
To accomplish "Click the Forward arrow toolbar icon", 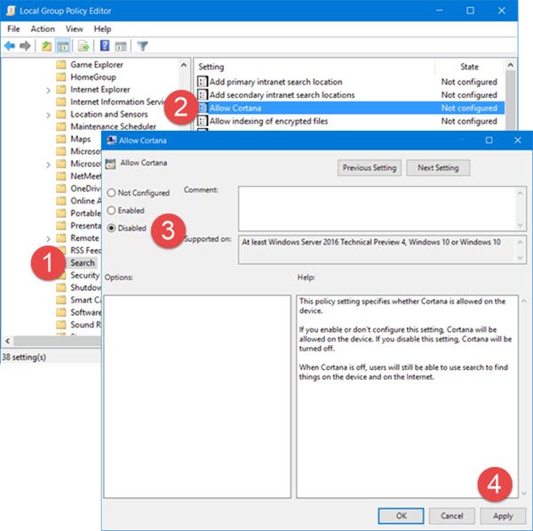I will 25,46.
